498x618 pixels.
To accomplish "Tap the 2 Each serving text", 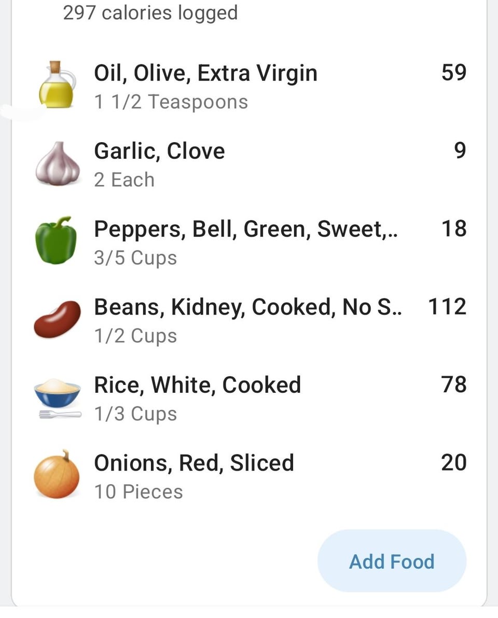I will coord(124,180).
